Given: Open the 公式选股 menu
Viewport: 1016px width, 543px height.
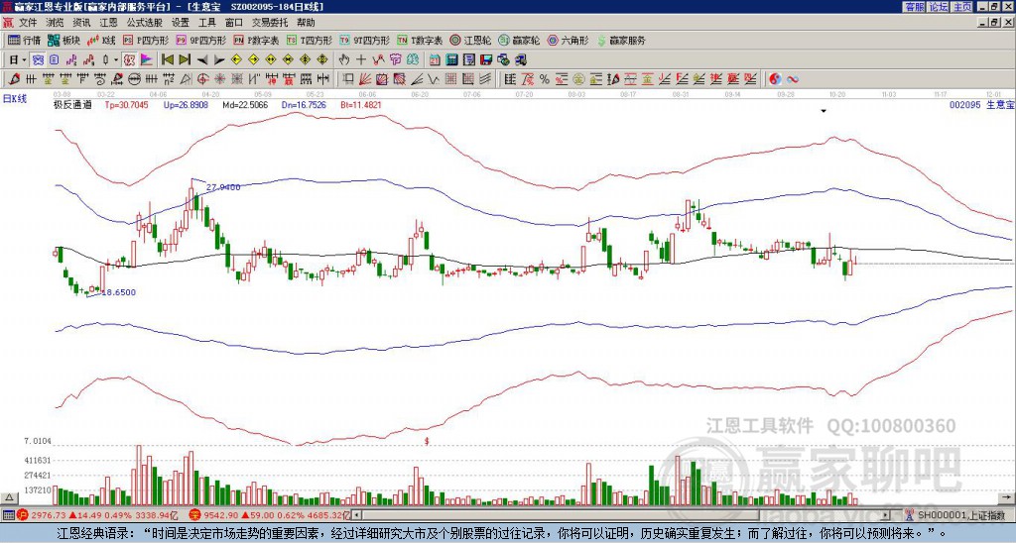Looking at the screenshot, I should (x=145, y=23).
